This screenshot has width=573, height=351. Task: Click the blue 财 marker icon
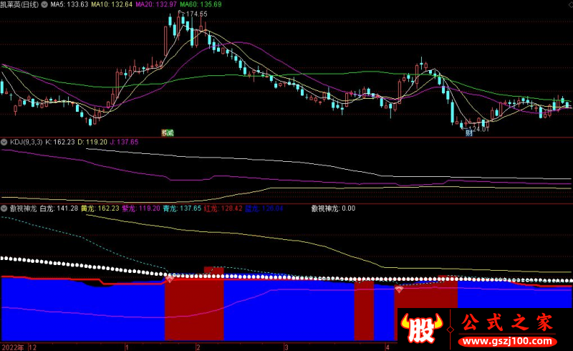[469, 133]
